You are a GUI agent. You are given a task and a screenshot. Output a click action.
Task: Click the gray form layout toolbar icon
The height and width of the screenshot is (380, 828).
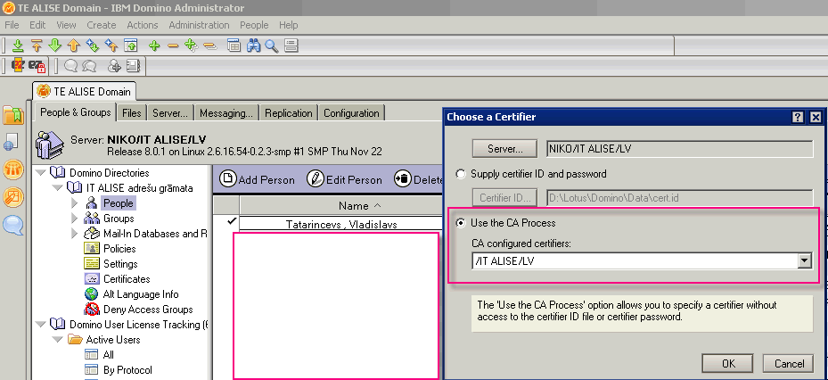point(291,45)
